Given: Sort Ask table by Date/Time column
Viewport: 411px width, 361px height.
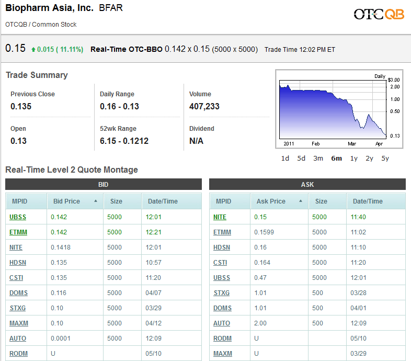Looking at the screenshot, I should point(368,201).
